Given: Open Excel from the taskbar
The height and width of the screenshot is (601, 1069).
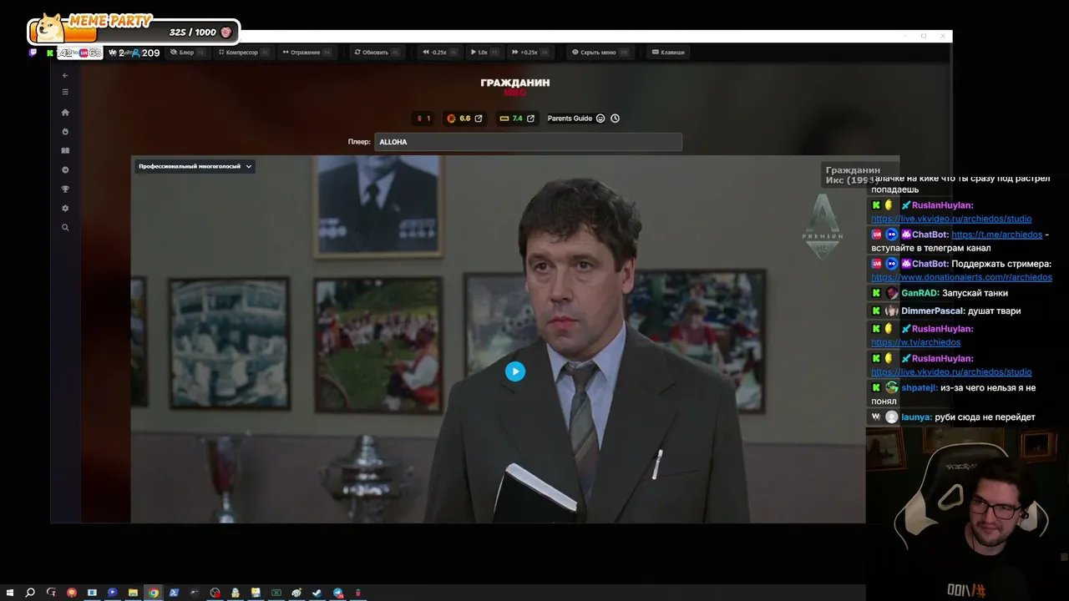Looking at the screenshot, I should (x=276, y=593).
